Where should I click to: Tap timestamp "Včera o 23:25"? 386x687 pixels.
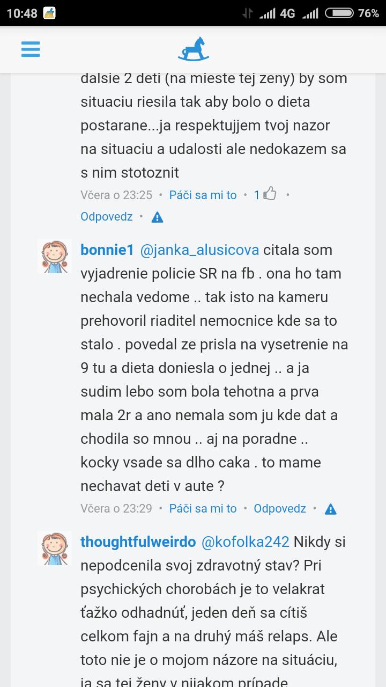tap(116, 195)
